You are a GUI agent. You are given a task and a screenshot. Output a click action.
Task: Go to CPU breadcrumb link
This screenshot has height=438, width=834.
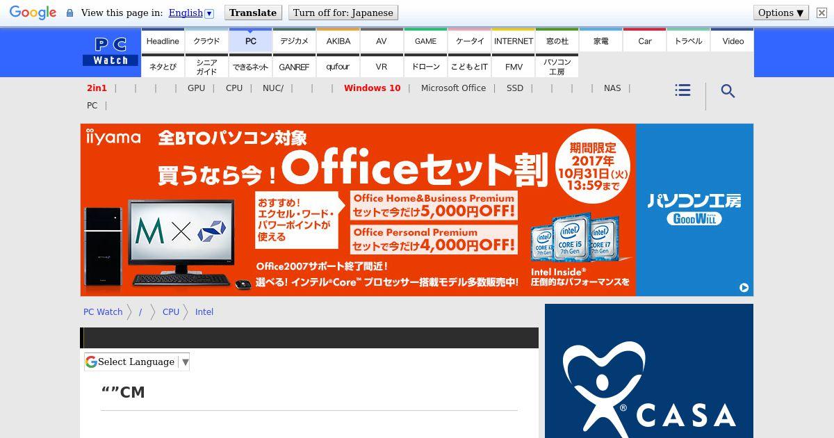click(171, 311)
